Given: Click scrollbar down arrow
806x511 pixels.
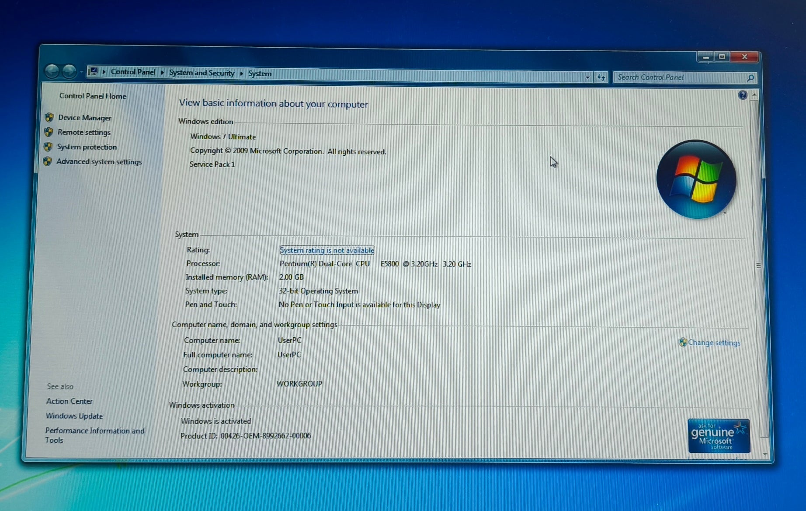Looking at the screenshot, I should 765,454.
